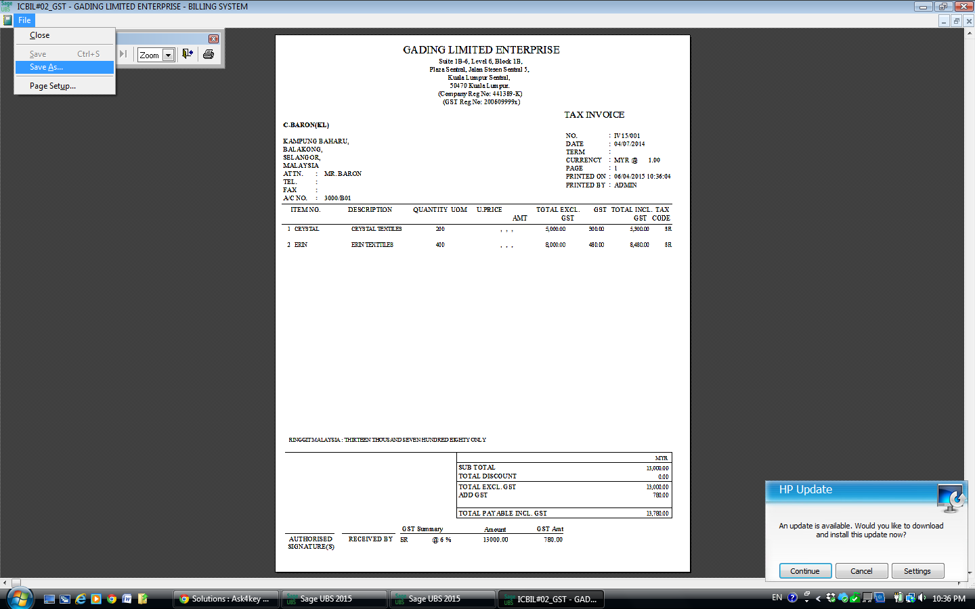Click the blue cloud sync tray icon
Screen dimensions: 975x609
[843, 598]
